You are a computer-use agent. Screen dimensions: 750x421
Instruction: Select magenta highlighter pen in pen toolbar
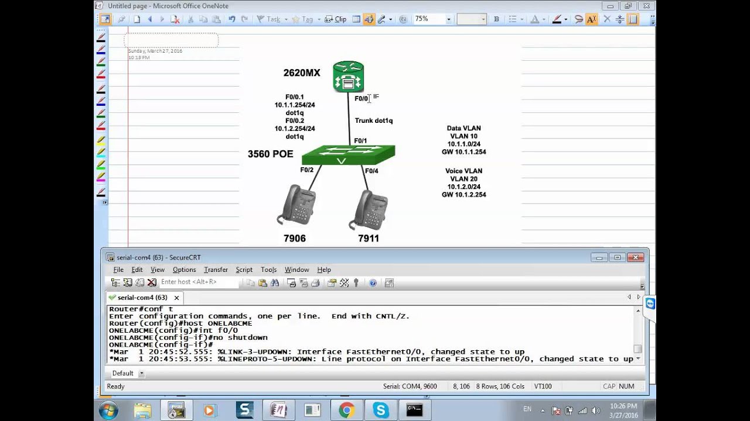101,176
